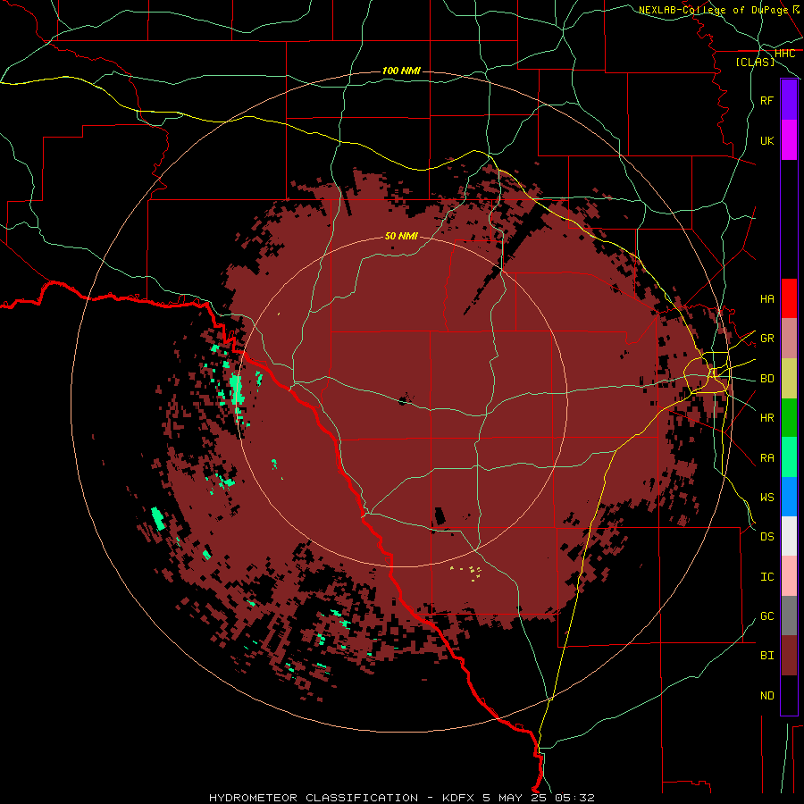Click the 100 NMI range ring label
Image resolution: width=804 pixels, height=804 pixels.
tap(401, 71)
